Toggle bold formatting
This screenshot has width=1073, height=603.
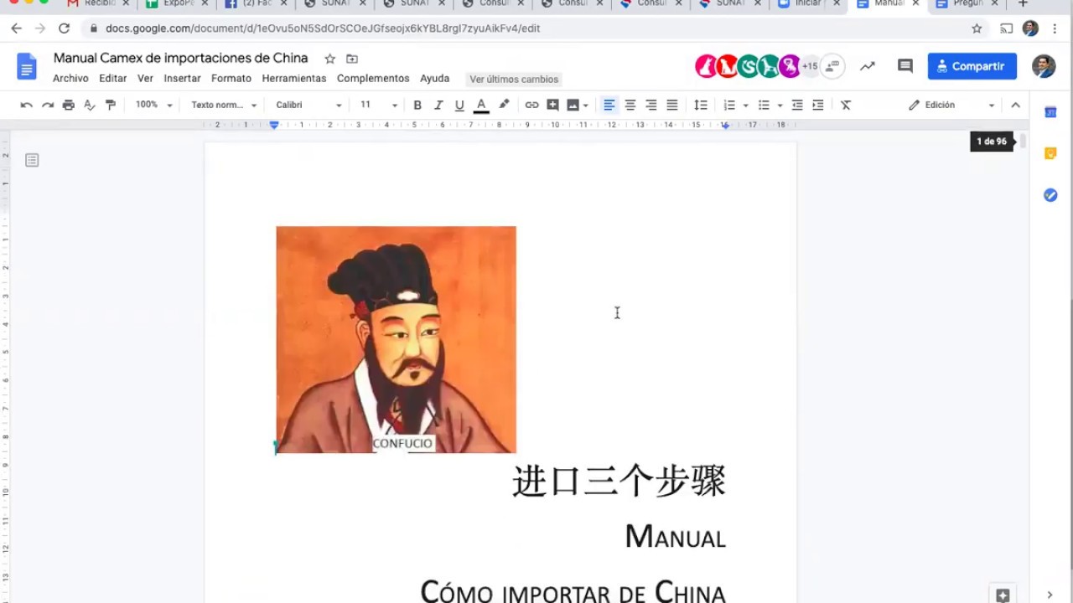417,105
